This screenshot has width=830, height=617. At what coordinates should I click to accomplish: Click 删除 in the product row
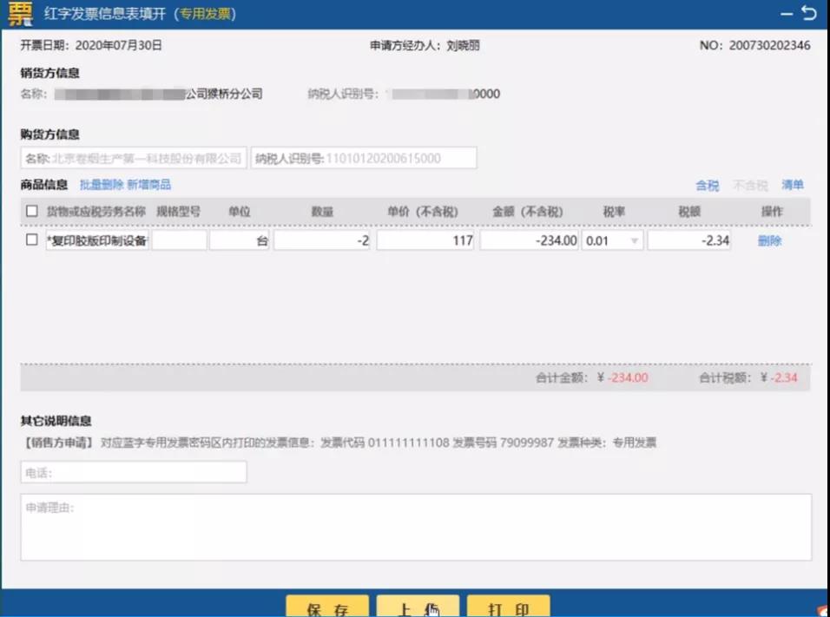click(x=769, y=241)
